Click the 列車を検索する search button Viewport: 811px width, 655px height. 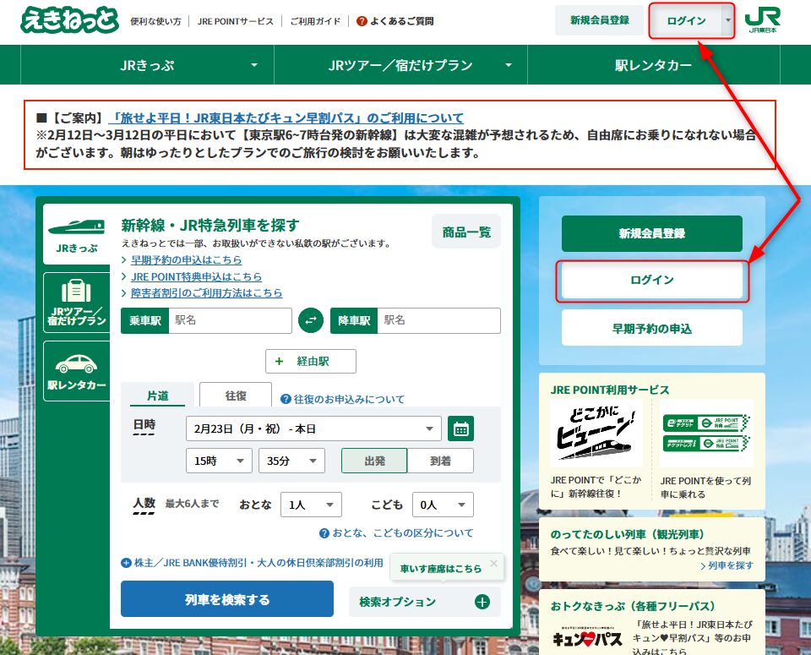227,599
